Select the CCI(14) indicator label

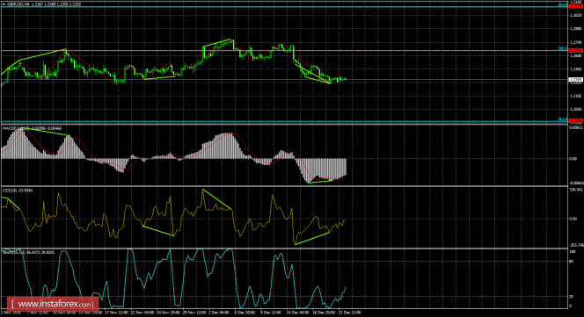[x=9, y=191]
